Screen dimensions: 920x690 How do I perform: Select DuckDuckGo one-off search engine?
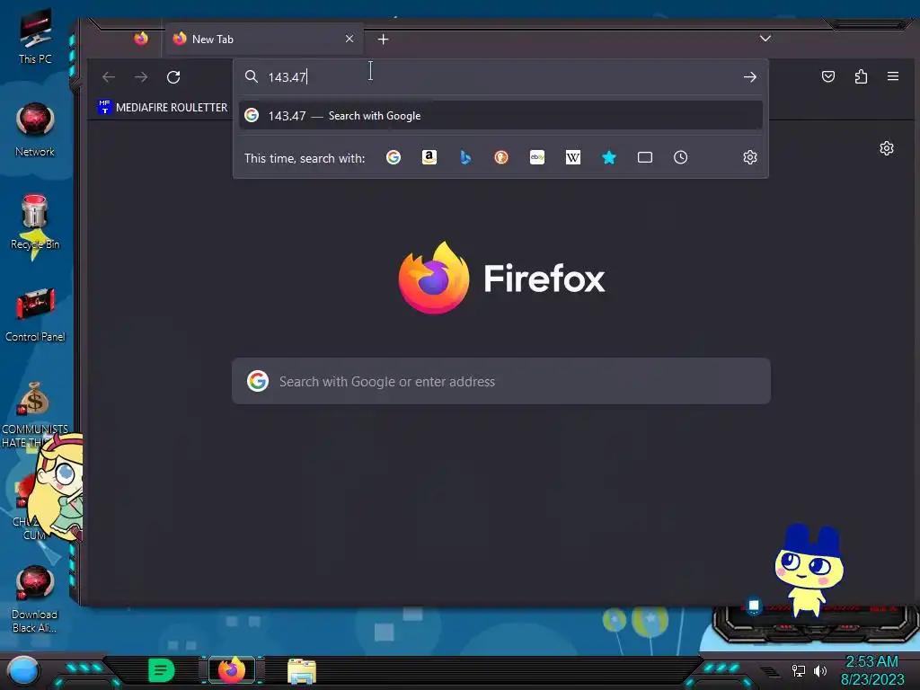tap(501, 157)
